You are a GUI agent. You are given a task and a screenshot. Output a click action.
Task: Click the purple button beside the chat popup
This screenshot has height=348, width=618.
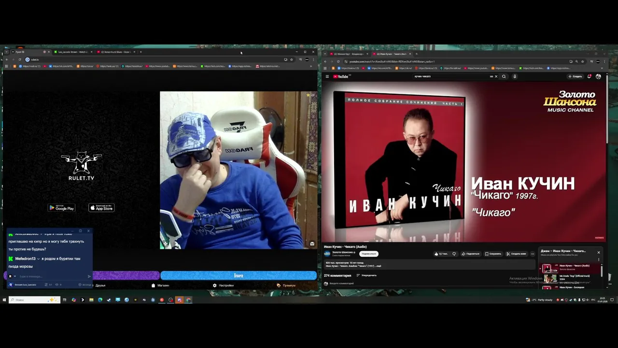coord(126,275)
